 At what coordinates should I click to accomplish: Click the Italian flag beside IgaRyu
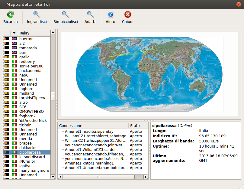pyautogui.click(x=14, y=166)
